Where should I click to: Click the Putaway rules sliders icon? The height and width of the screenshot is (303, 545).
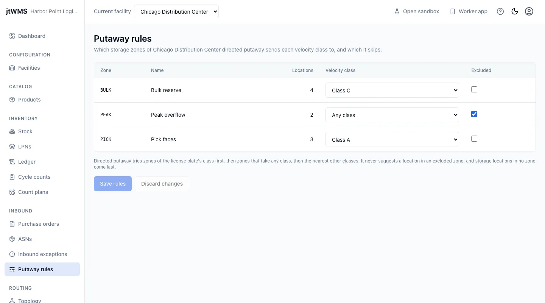click(12, 269)
